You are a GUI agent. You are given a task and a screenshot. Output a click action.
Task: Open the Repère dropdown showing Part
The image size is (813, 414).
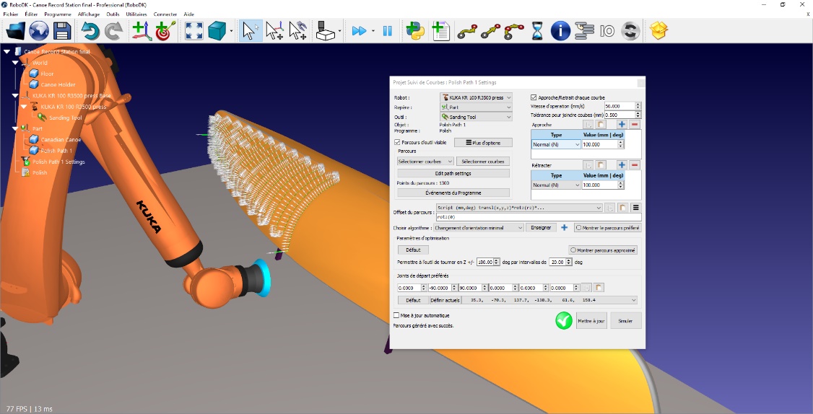click(x=476, y=107)
